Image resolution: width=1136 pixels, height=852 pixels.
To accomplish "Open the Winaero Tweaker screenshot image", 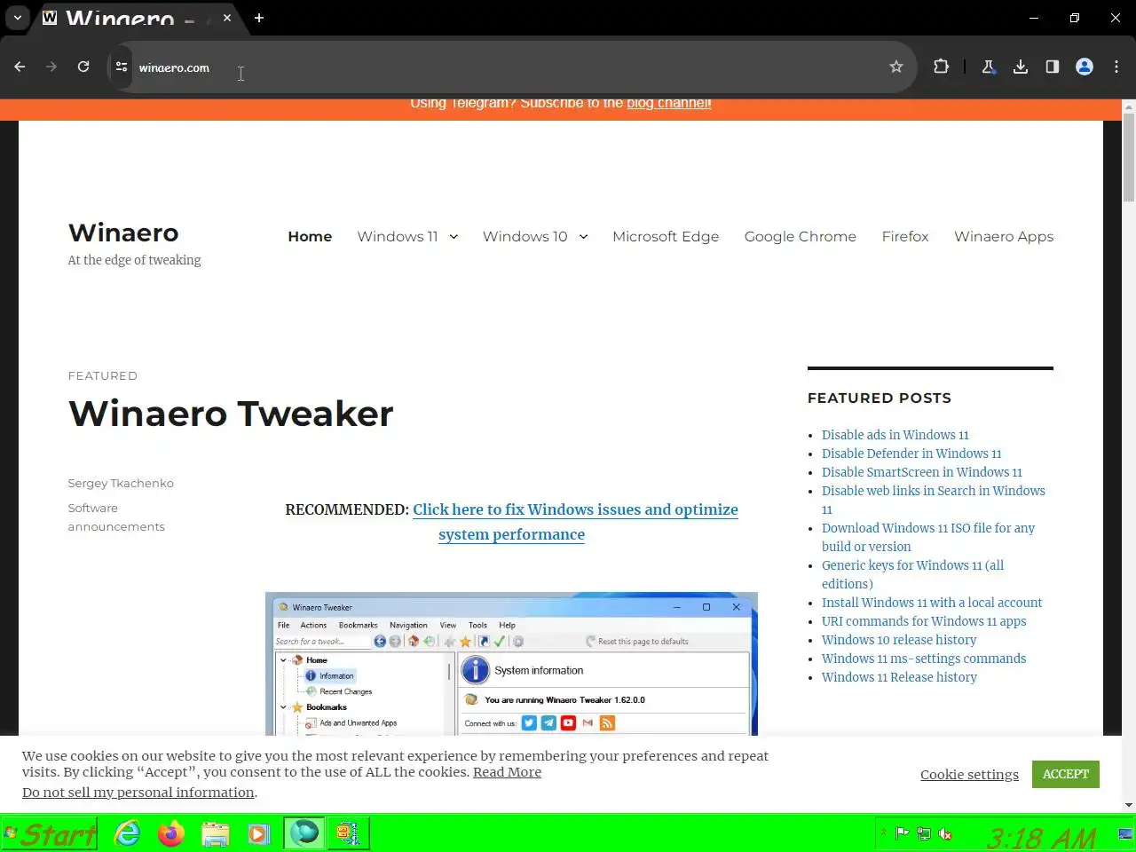I will tap(511, 664).
